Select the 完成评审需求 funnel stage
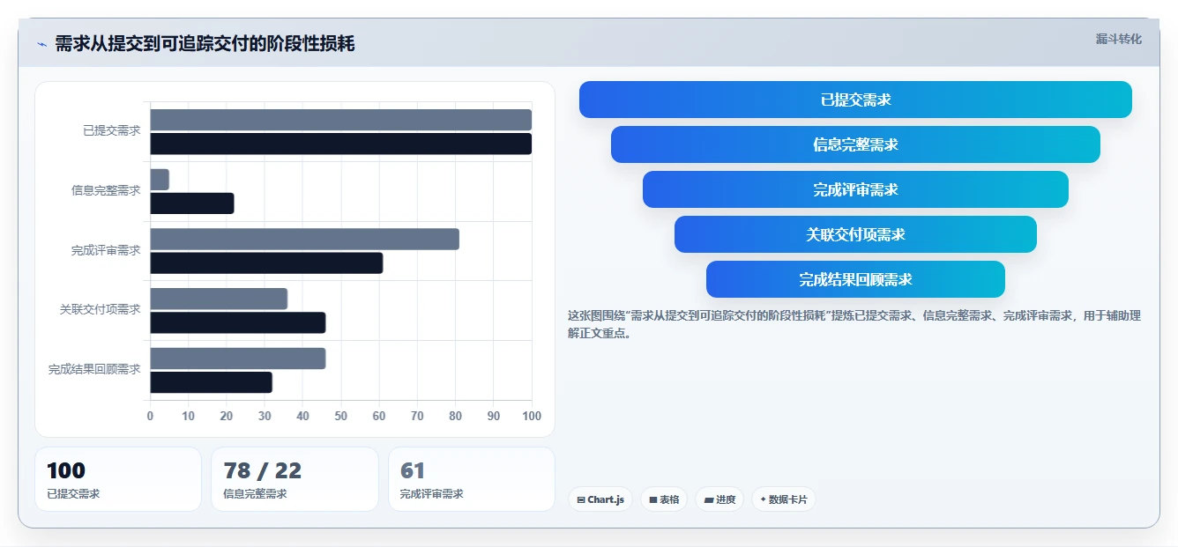Image resolution: width=1178 pixels, height=547 pixels. [855, 189]
